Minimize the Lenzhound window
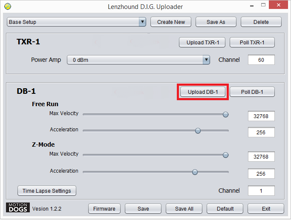The image size is (291, 220). [x=252, y=6]
